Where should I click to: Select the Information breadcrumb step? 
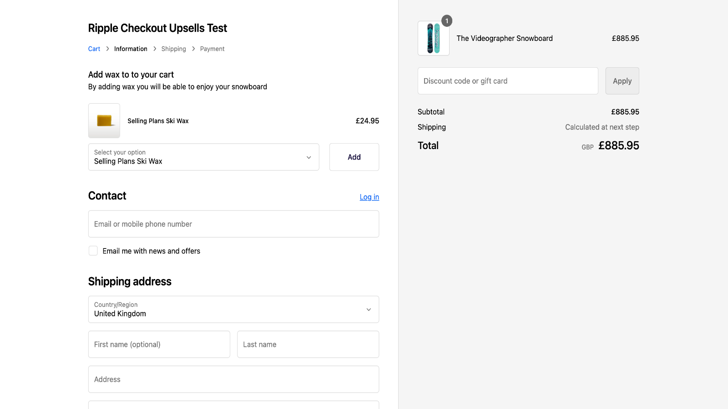pos(131,49)
